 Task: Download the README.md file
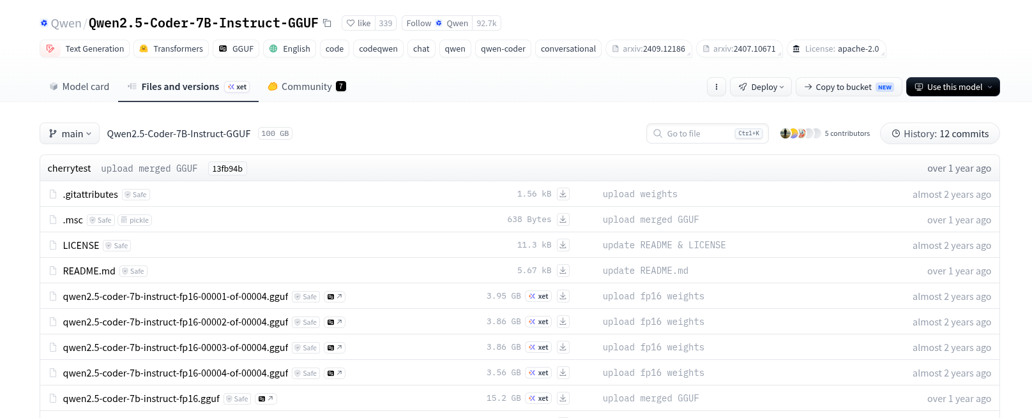coord(563,271)
